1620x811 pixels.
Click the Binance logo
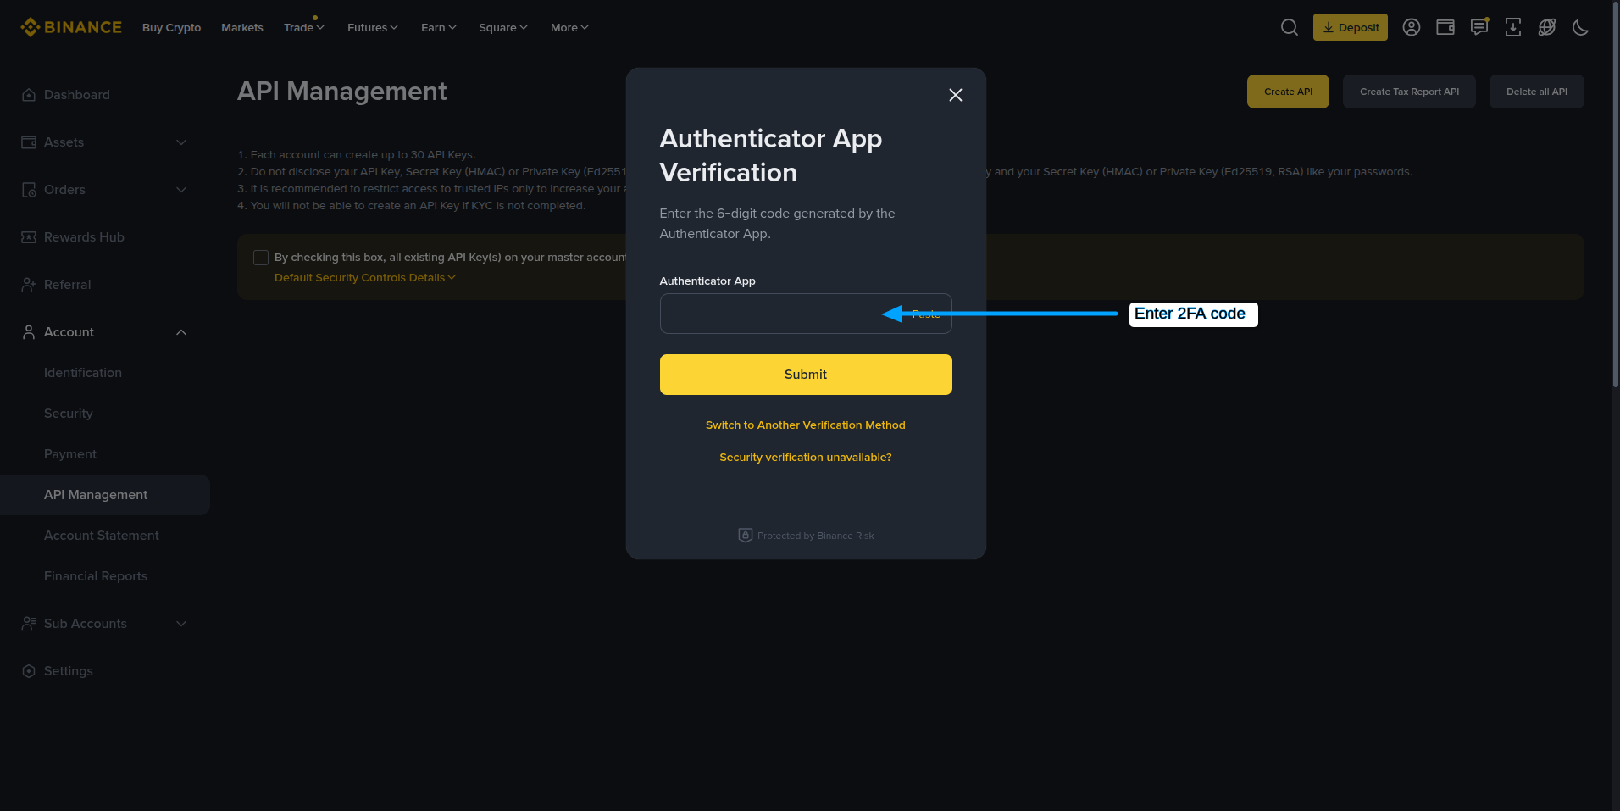[x=71, y=27]
